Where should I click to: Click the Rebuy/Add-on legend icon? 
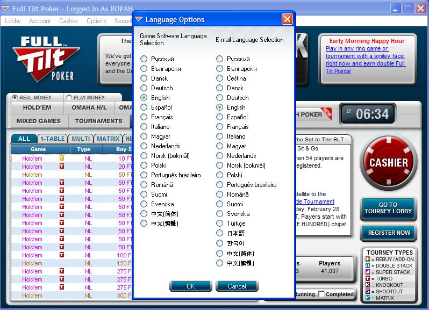tap(368, 259)
